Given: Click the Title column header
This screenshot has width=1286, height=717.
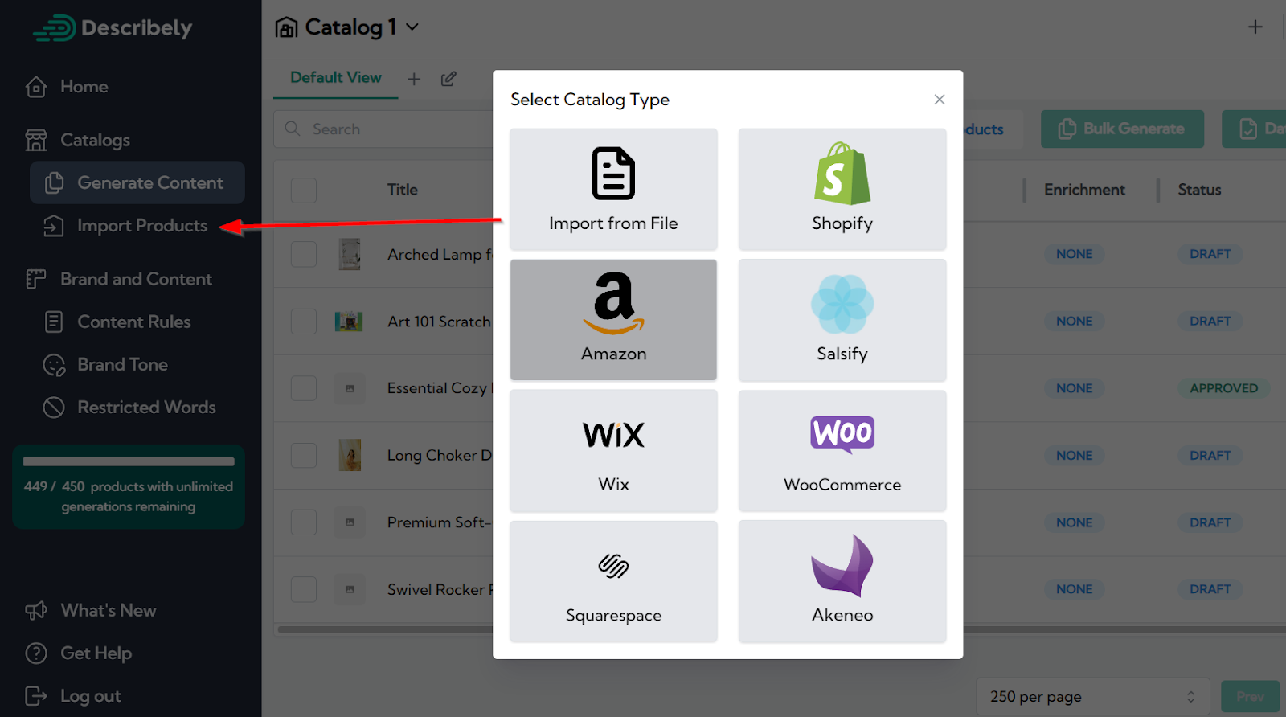Looking at the screenshot, I should (x=403, y=190).
